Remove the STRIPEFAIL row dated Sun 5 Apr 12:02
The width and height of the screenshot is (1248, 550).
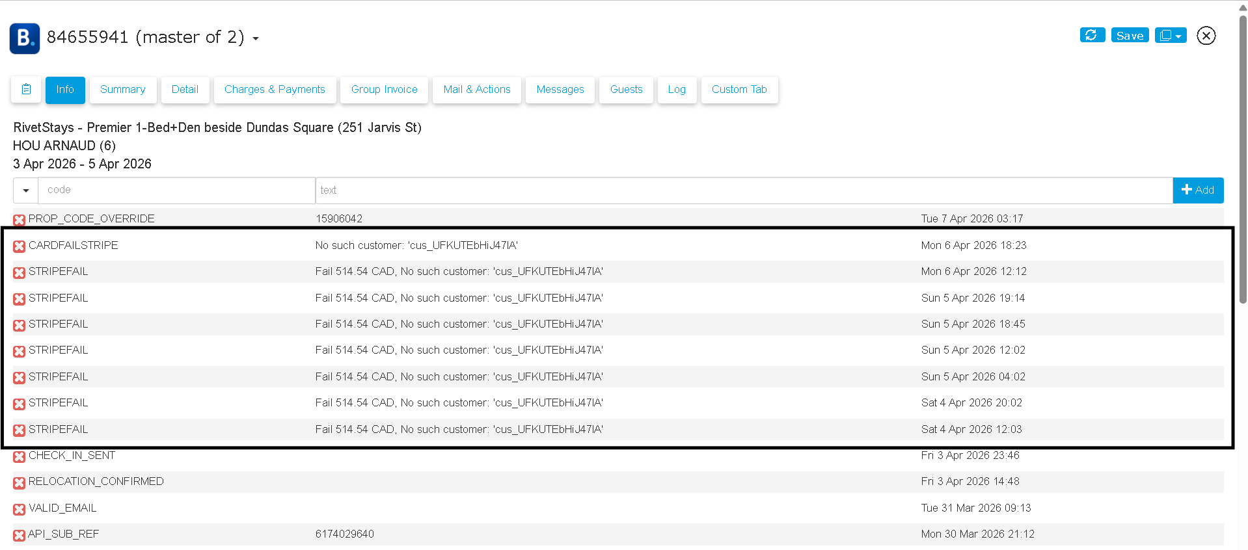click(20, 351)
